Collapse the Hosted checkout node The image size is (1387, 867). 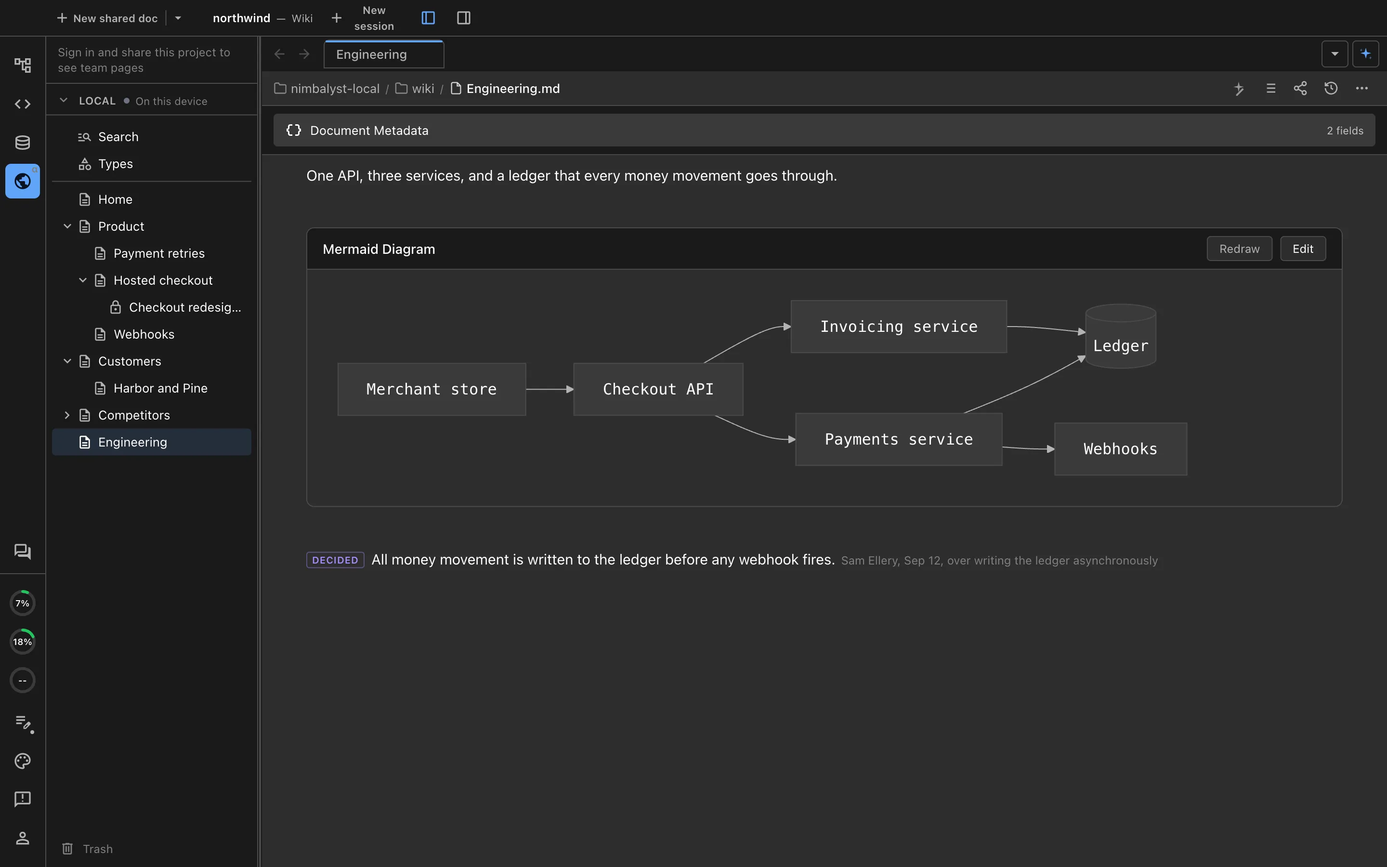pos(82,280)
